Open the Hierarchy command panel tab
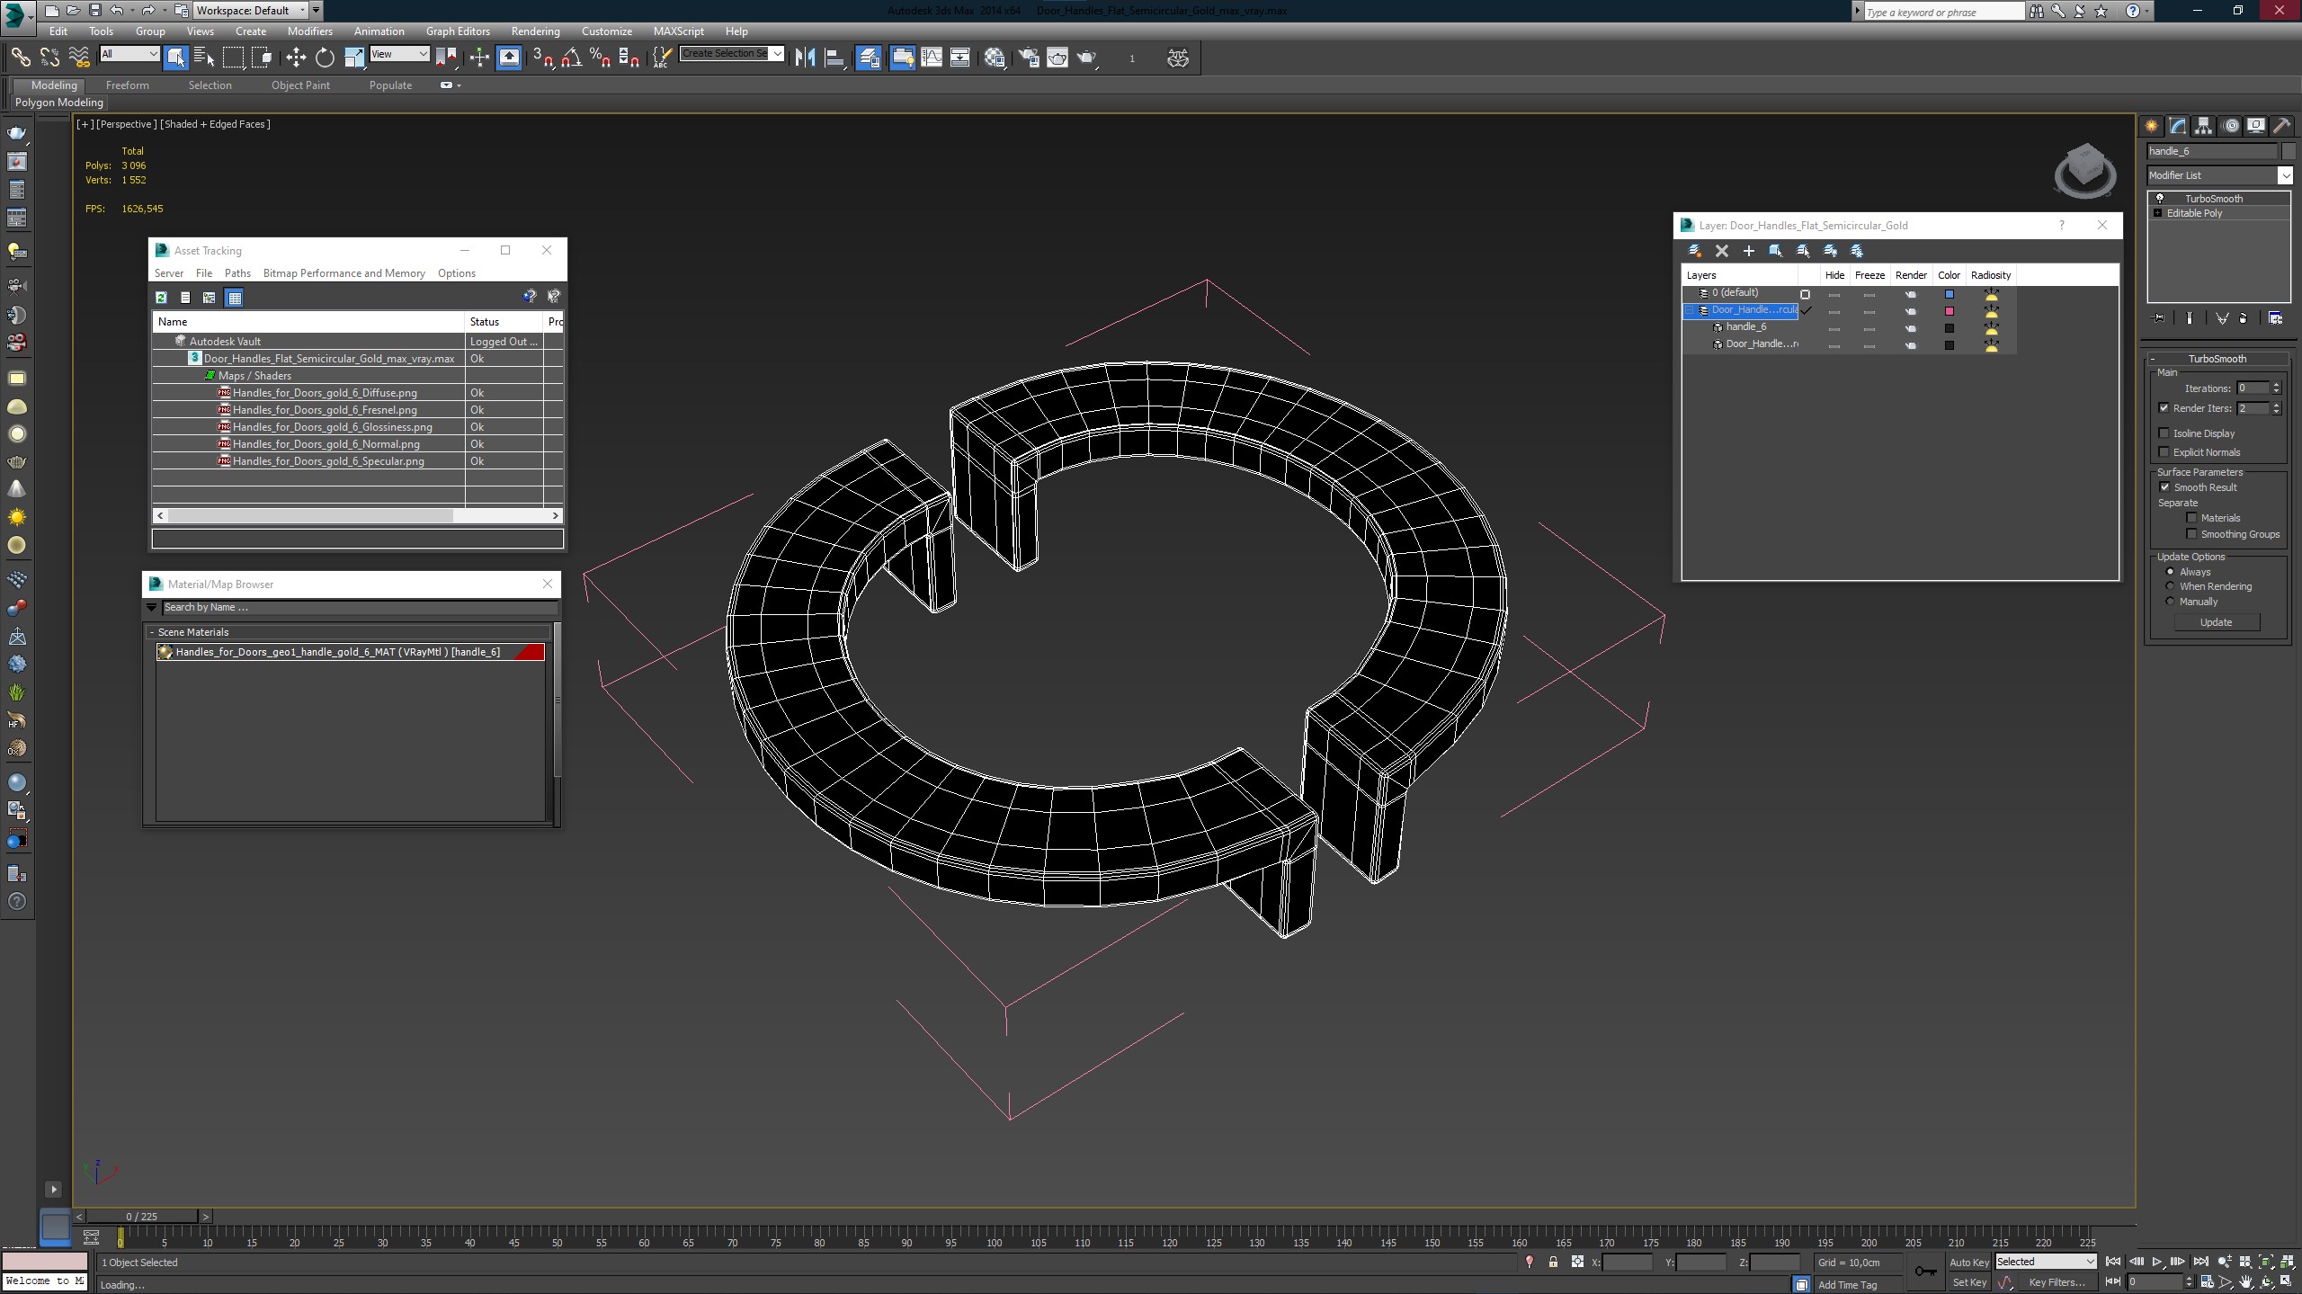The height and width of the screenshot is (1294, 2302). 2203,126
